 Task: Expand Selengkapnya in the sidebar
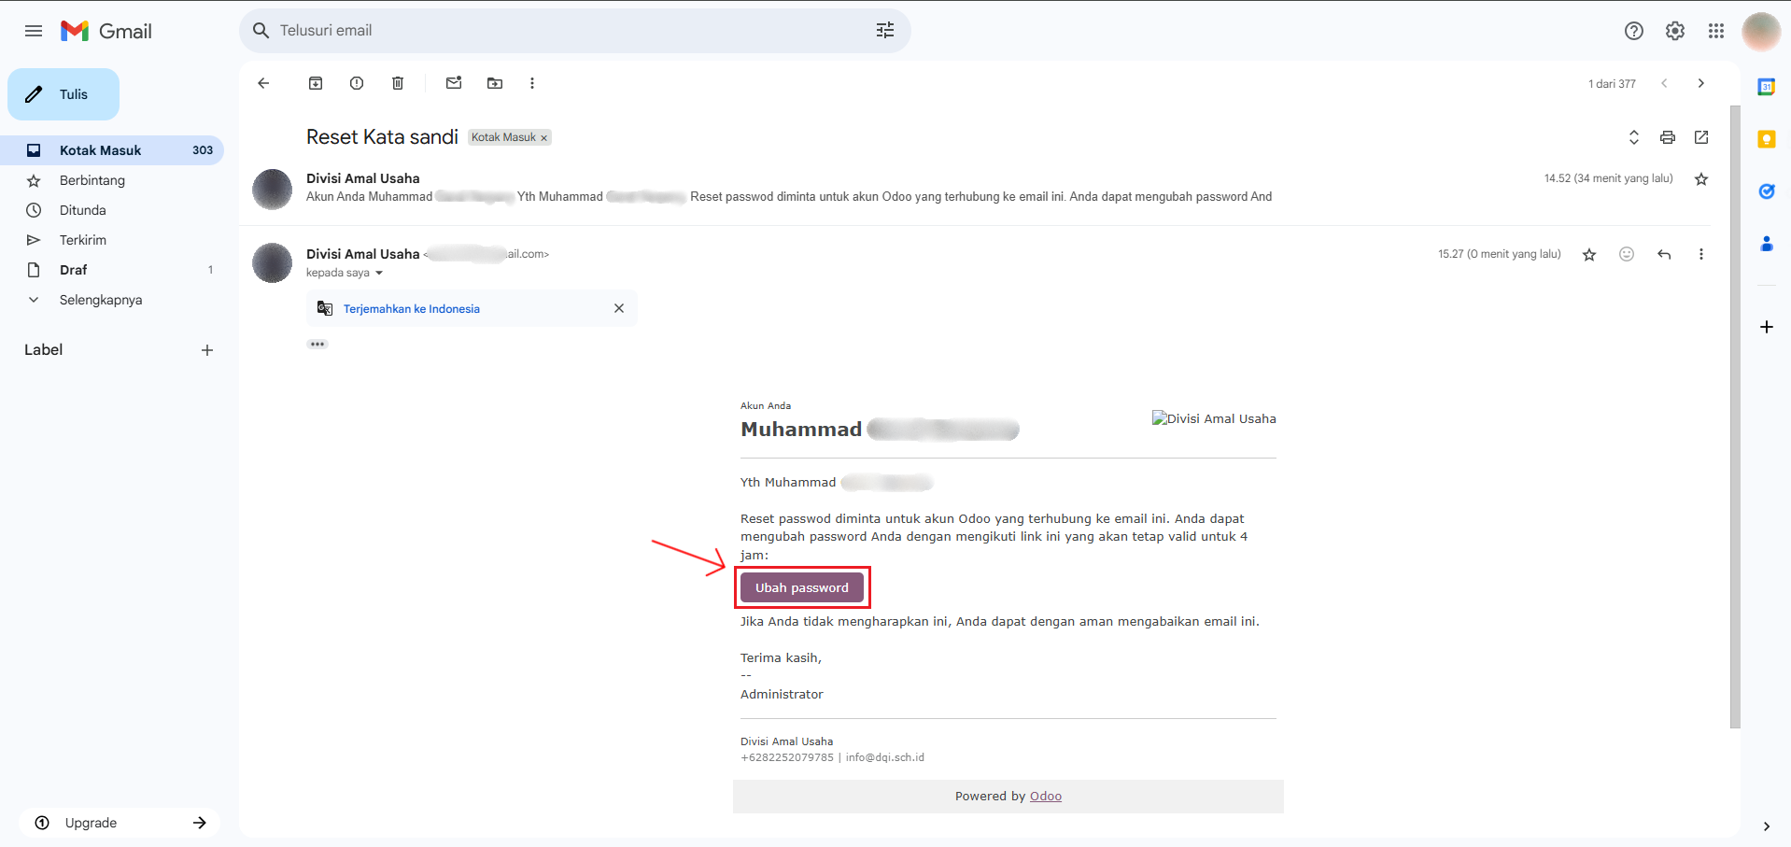pyautogui.click(x=101, y=300)
